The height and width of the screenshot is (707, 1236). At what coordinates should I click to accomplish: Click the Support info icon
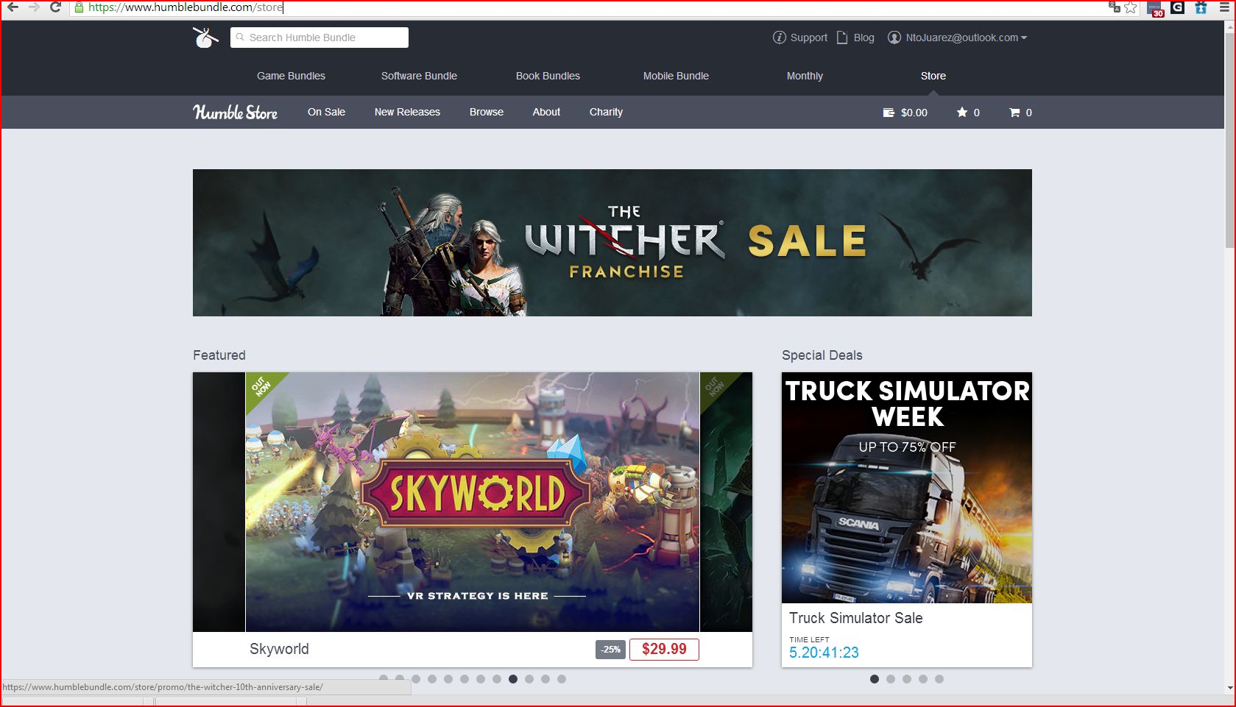click(779, 38)
